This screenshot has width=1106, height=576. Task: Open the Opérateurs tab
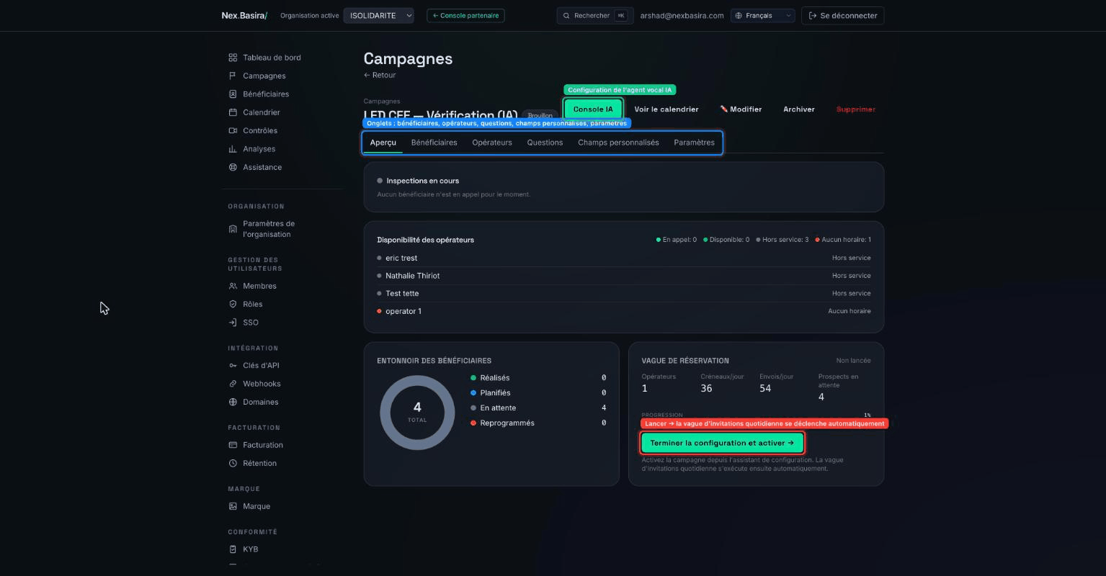click(492, 143)
